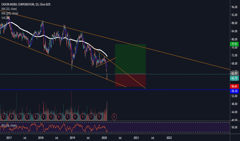The image size is (240, 141).
Task: Click the teal 62.73 current price label
Action: pos(234,78)
